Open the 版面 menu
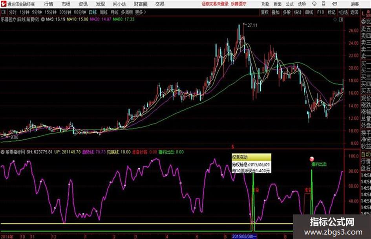 tap(277, 4)
